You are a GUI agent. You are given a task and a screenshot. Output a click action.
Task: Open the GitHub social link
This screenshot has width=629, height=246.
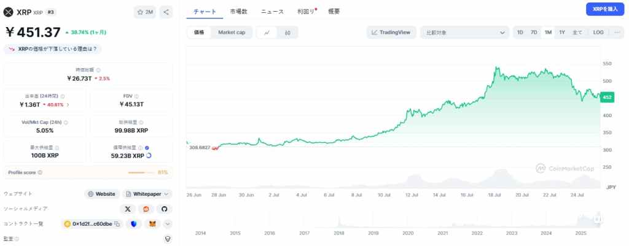tap(164, 209)
